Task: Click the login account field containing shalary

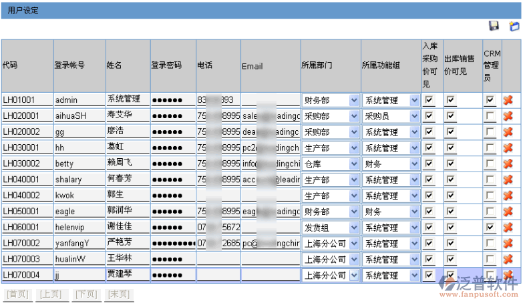Action: [x=78, y=180]
